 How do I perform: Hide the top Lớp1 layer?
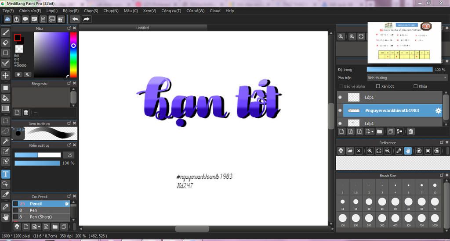pos(340,97)
